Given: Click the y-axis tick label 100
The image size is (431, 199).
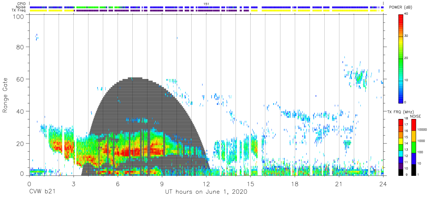Looking at the screenshot, I should click(x=18, y=16).
